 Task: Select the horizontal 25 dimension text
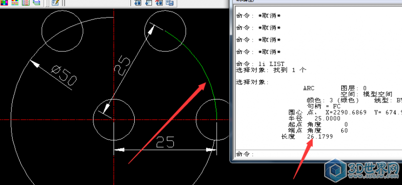point(165,142)
